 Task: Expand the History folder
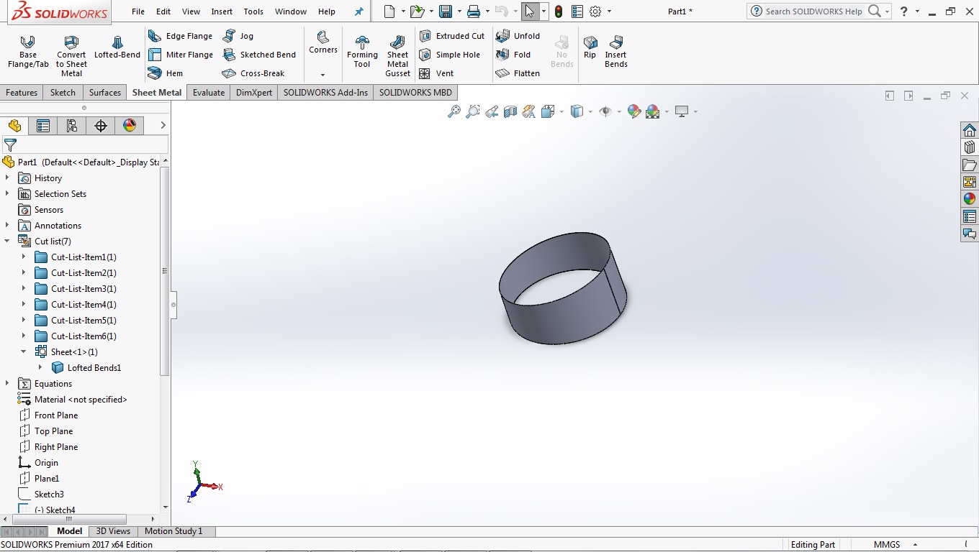7,178
